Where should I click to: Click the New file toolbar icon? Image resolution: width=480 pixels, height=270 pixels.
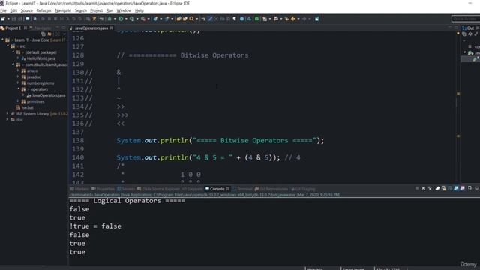click(x=3, y=19)
